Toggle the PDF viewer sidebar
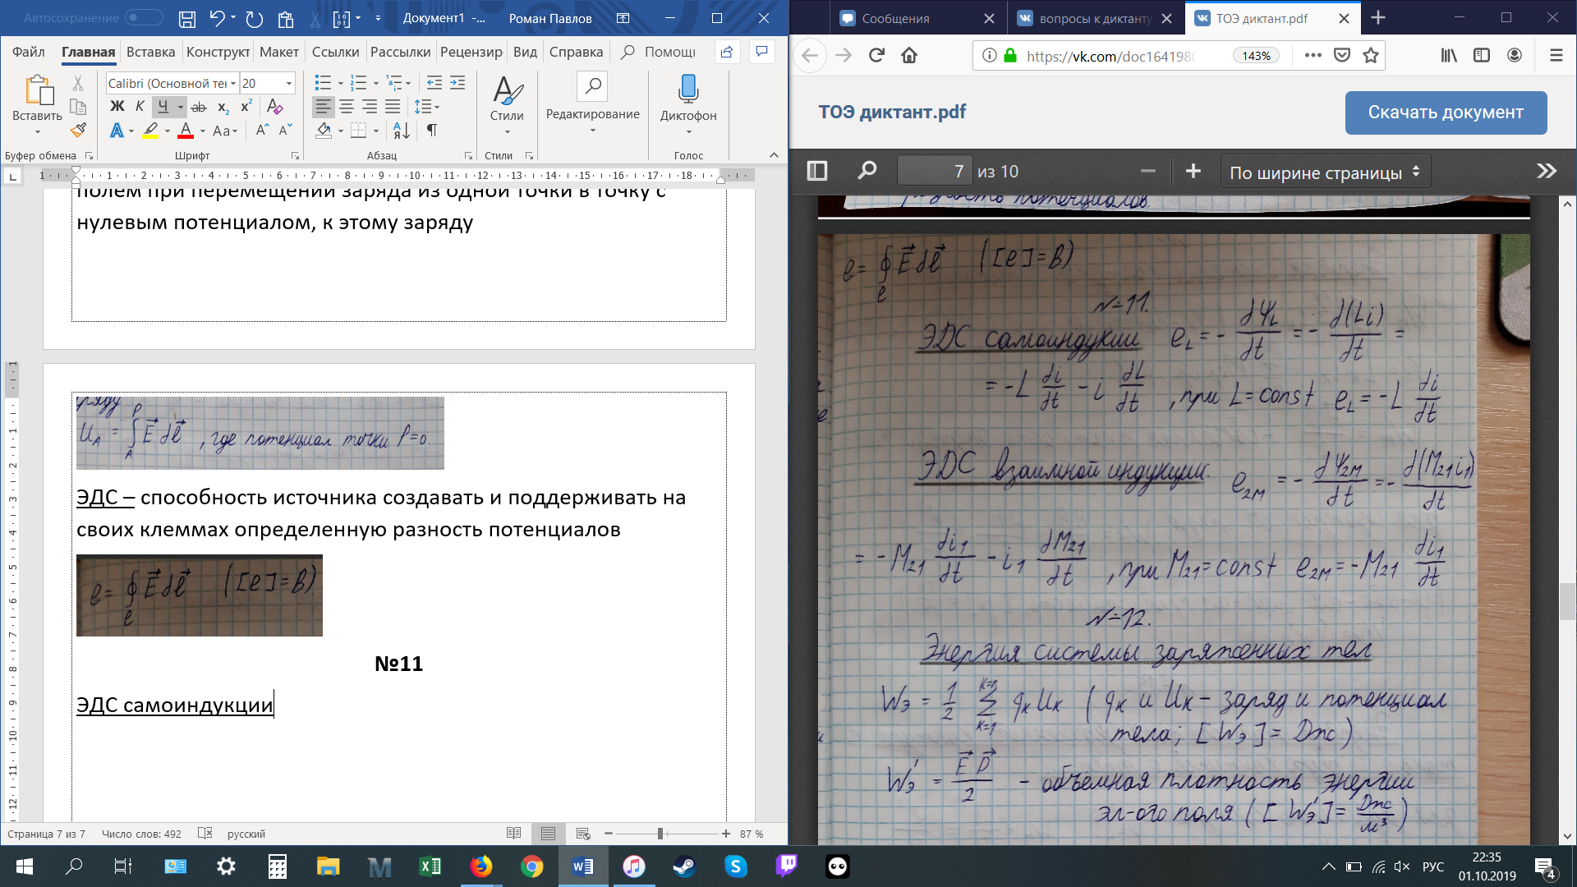1577x887 pixels. click(817, 171)
